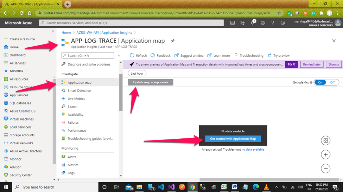Show info tooltip for Exclude 4xx
Viewport: 343px width, 192px height.
coord(311,82)
